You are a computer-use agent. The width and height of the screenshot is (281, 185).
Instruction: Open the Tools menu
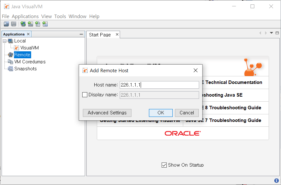60,16
